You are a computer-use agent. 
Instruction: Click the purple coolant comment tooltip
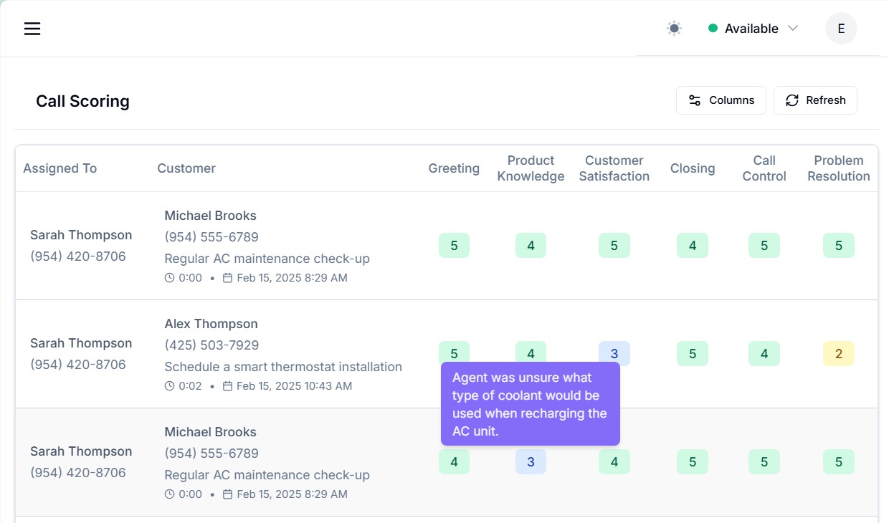pyautogui.click(x=530, y=404)
